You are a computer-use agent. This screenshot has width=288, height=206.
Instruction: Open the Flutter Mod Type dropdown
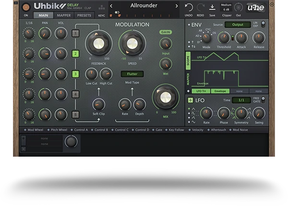(132, 74)
